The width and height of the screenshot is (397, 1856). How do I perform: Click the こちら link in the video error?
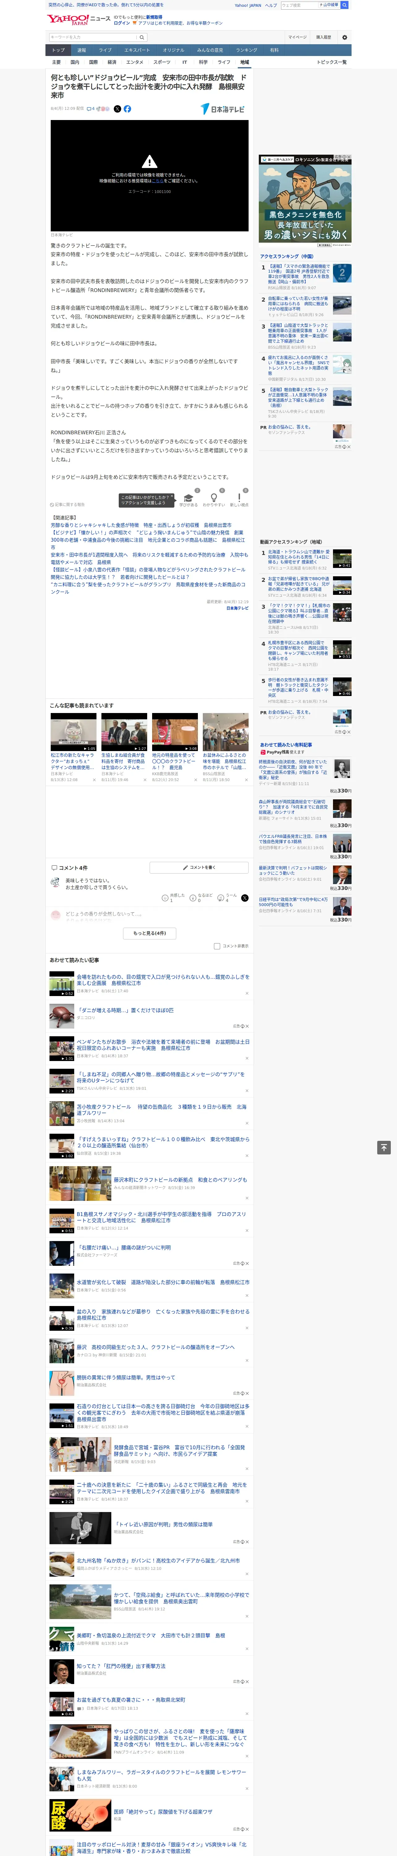(157, 181)
